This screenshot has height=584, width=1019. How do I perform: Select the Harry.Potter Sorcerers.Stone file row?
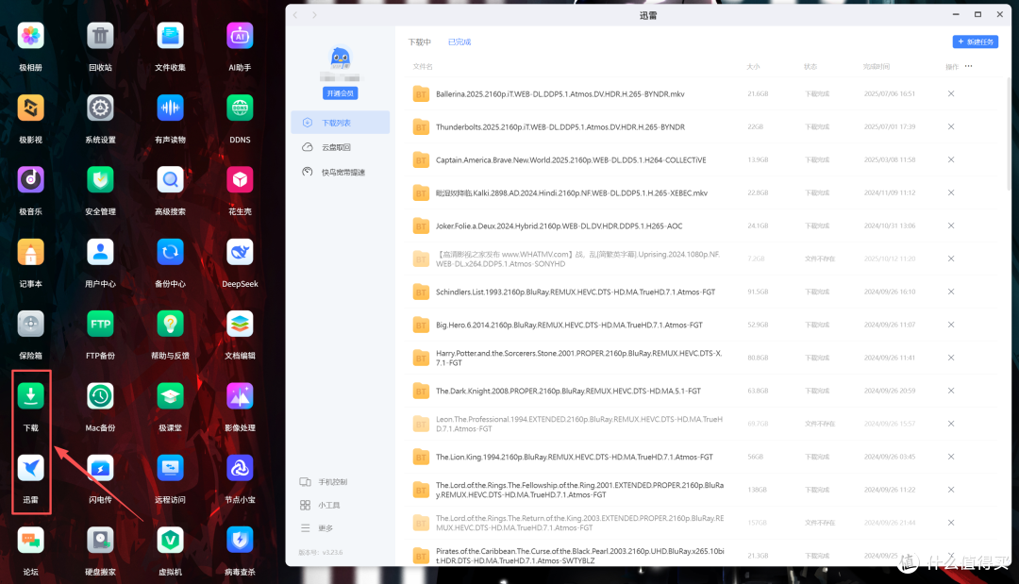[703, 358]
